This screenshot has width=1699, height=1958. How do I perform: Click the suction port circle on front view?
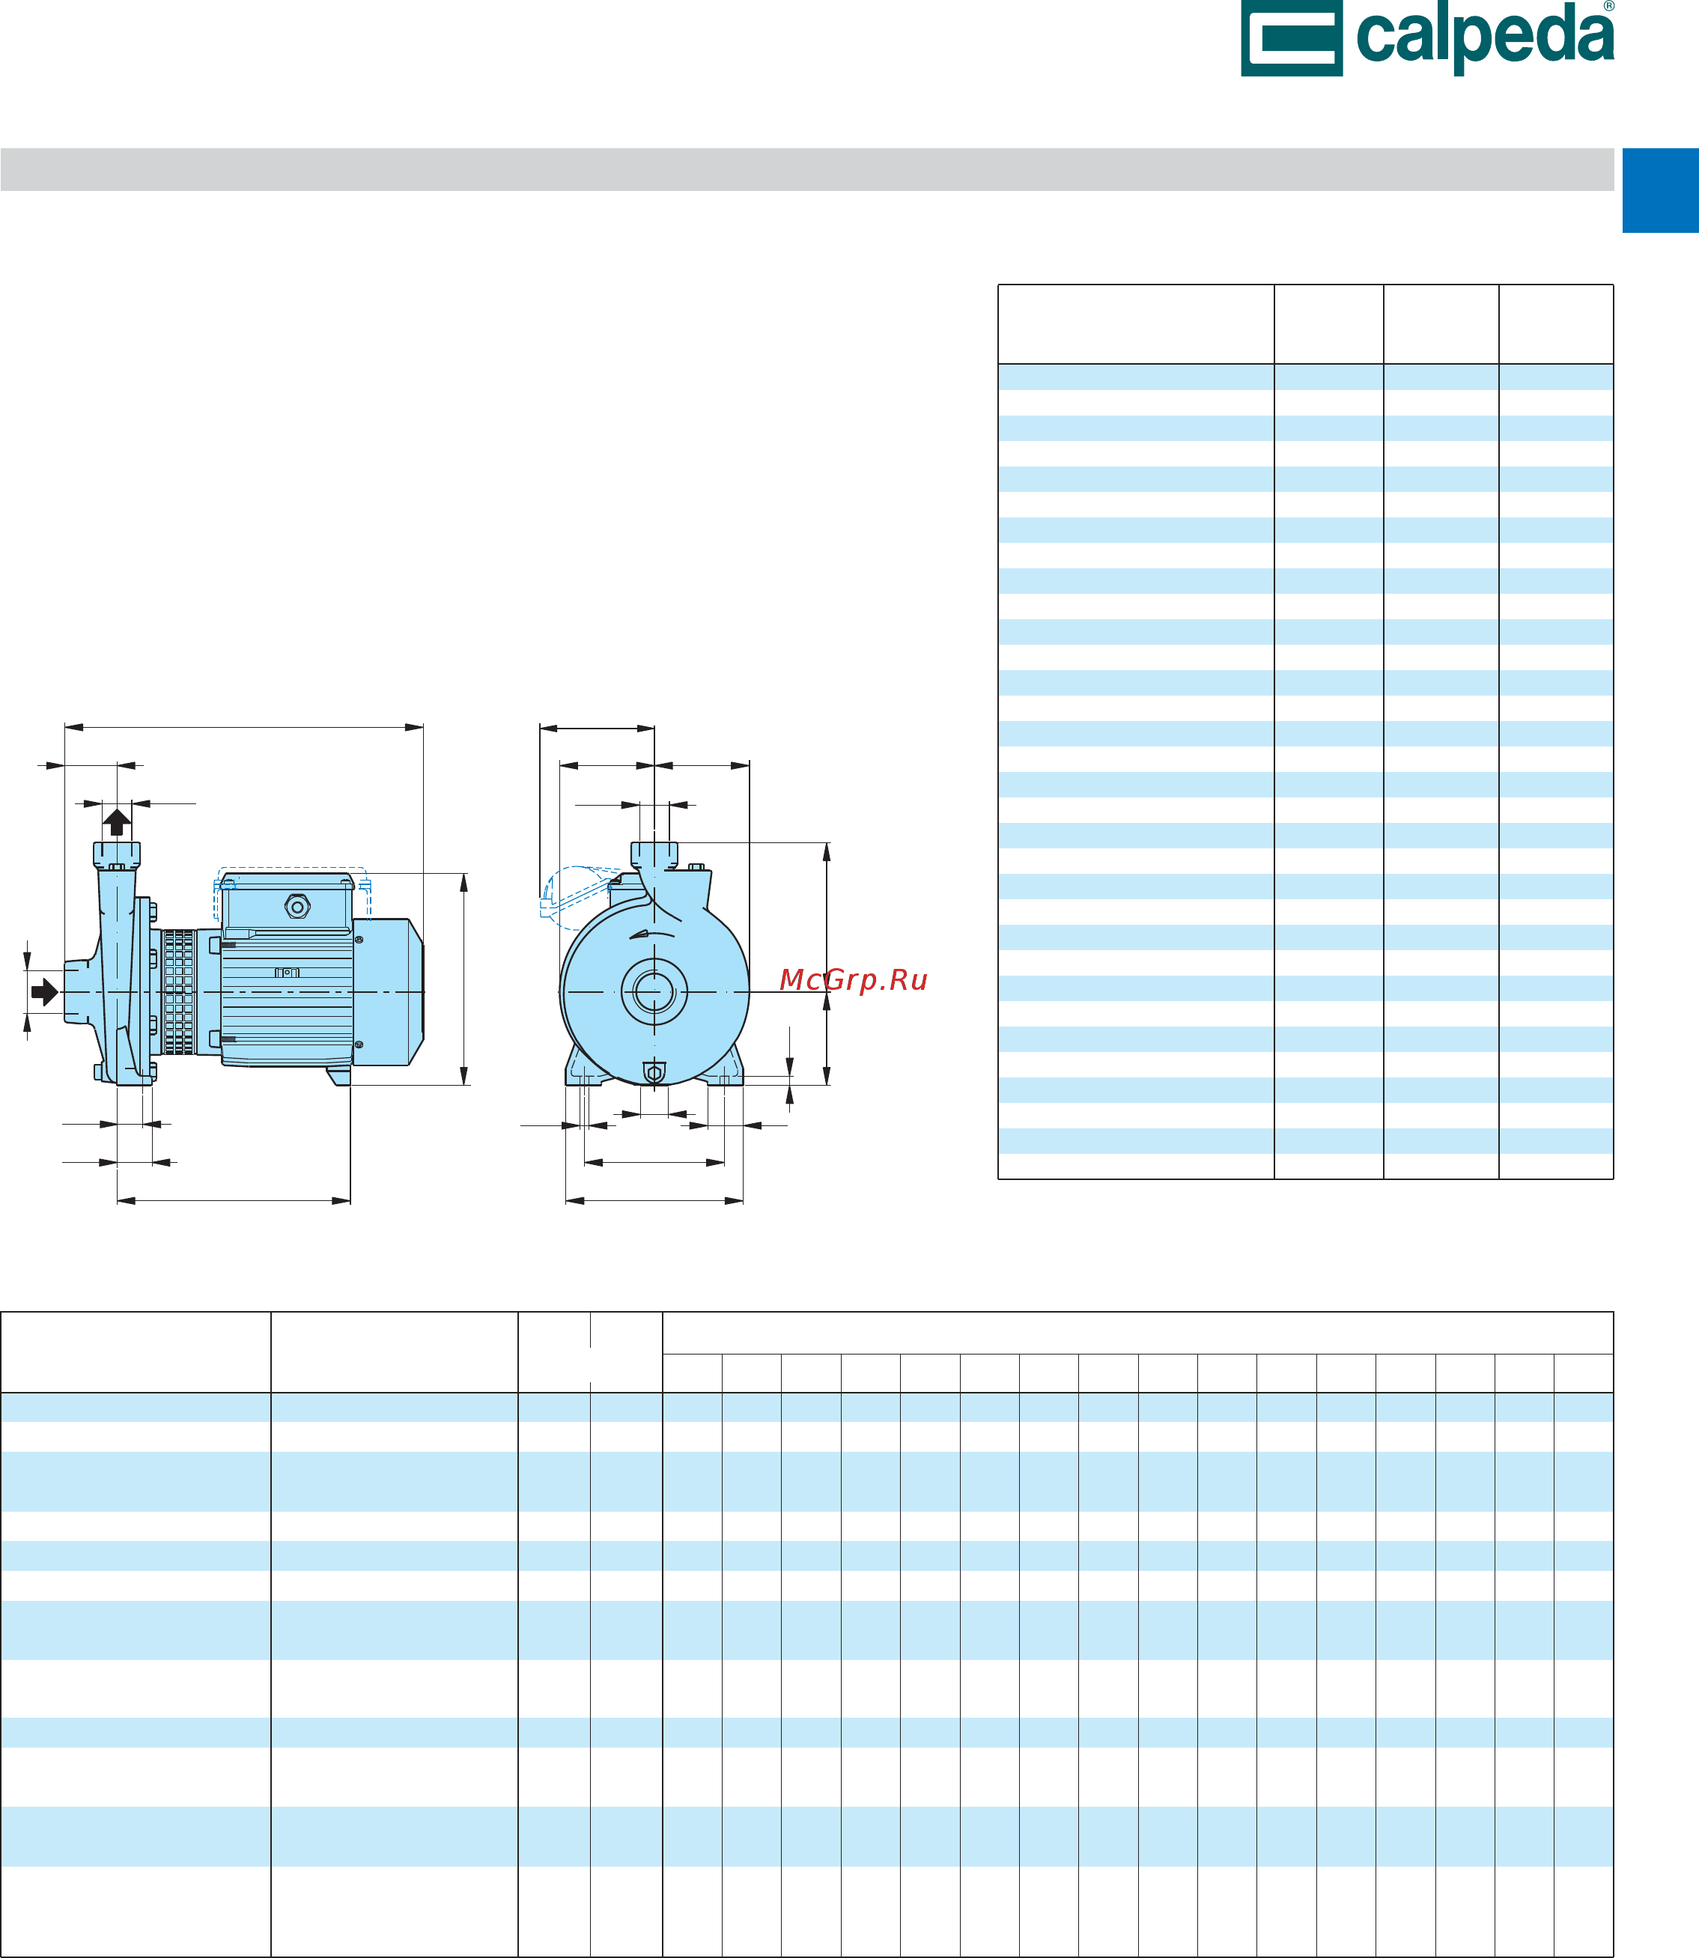pos(654,992)
